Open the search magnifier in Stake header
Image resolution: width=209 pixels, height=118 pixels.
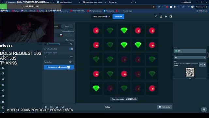point(156,16)
